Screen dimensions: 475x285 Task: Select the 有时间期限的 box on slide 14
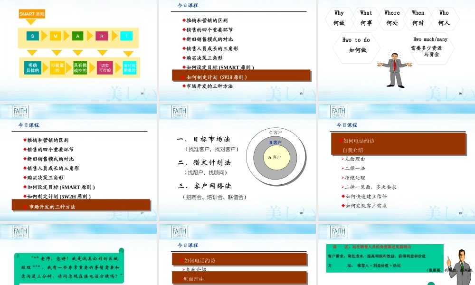(129, 67)
